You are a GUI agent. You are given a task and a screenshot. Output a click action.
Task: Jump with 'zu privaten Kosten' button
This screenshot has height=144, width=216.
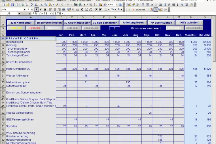[49, 23]
